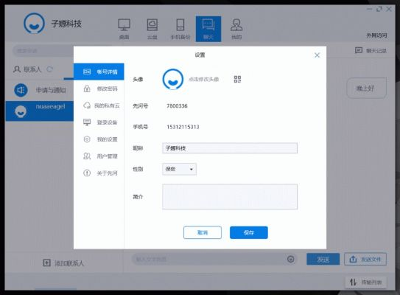The image size is (400, 295).
Task: Open the chat history (聊天记录) button
Action: click(371, 50)
